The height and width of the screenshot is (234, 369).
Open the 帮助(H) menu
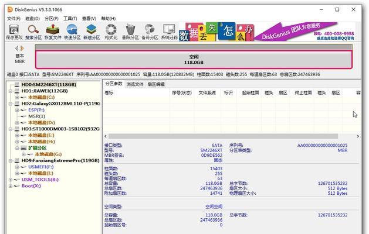[x=109, y=19]
